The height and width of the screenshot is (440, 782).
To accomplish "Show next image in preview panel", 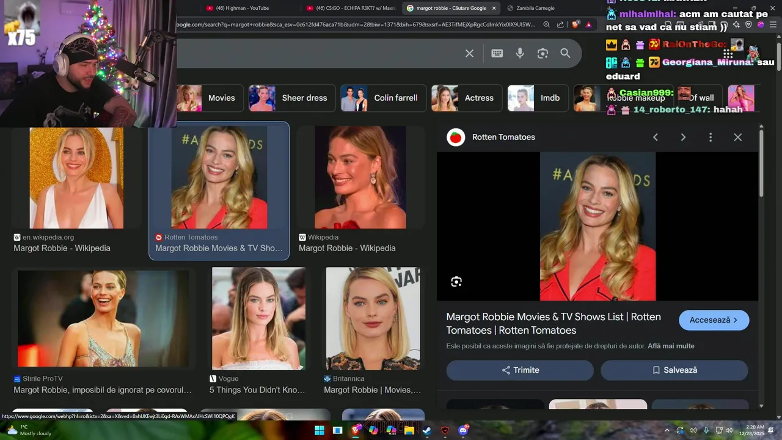I will [683, 137].
